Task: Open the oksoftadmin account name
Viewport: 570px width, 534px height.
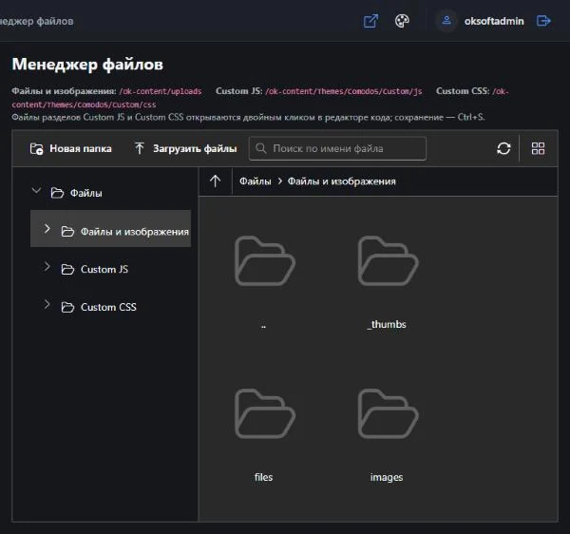Action: (x=494, y=21)
